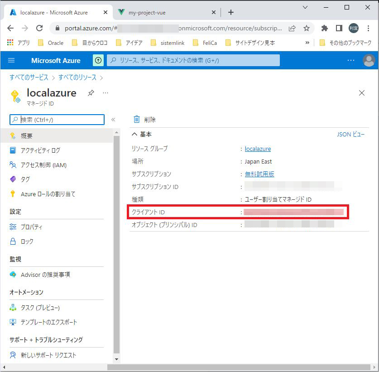
Task: Click the green upgrade arrow icon
Action: click(98, 60)
